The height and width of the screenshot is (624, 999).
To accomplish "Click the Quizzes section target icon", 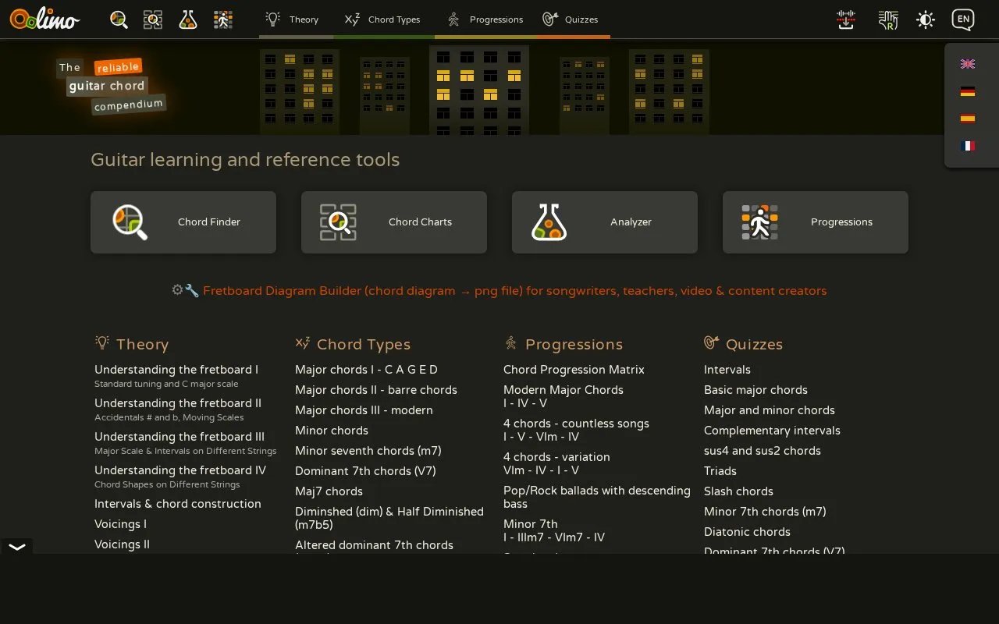I will (x=711, y=342).
